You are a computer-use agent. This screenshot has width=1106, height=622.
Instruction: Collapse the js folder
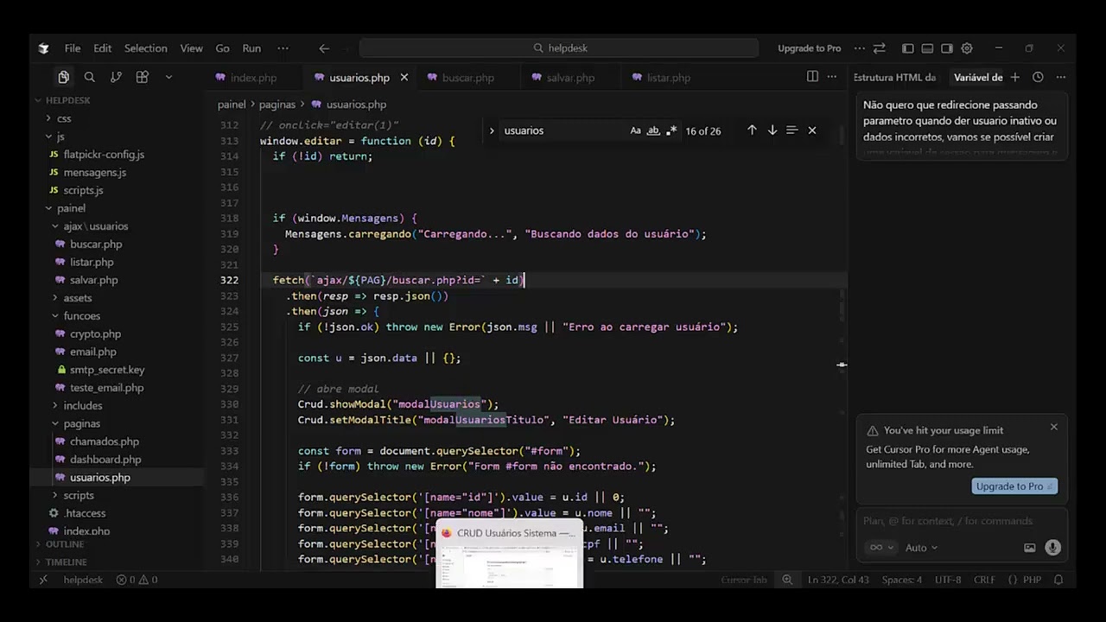tap(60, 136)
